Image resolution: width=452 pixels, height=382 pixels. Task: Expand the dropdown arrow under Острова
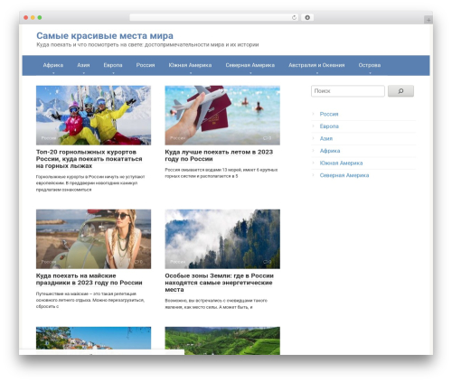click(370, 73)
